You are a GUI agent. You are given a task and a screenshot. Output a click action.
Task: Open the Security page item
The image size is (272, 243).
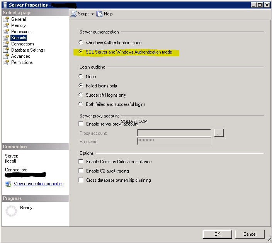click(19, 38)
